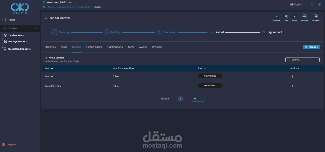Click the next page arrow

tap(187, 99)
